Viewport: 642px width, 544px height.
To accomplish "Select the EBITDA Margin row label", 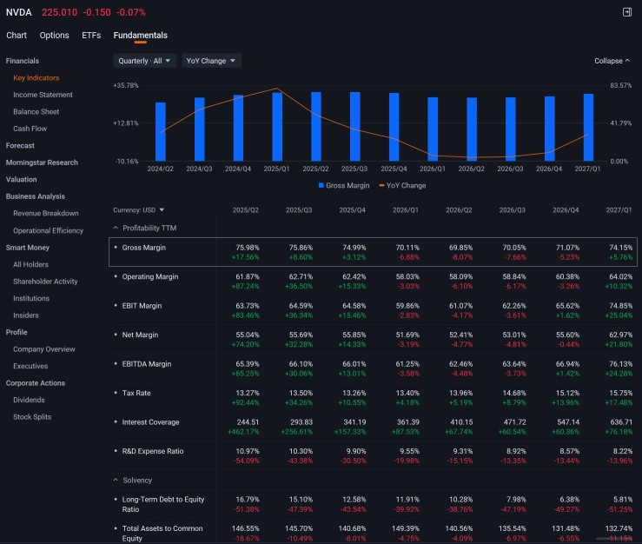I will (147, 364).
